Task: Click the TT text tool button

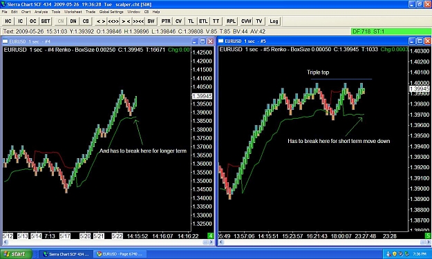Action: point(216,21)
